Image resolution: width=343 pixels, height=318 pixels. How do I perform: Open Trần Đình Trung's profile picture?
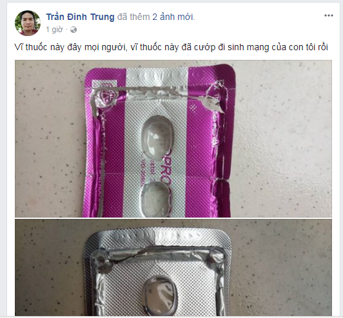[x=28, y=23]
